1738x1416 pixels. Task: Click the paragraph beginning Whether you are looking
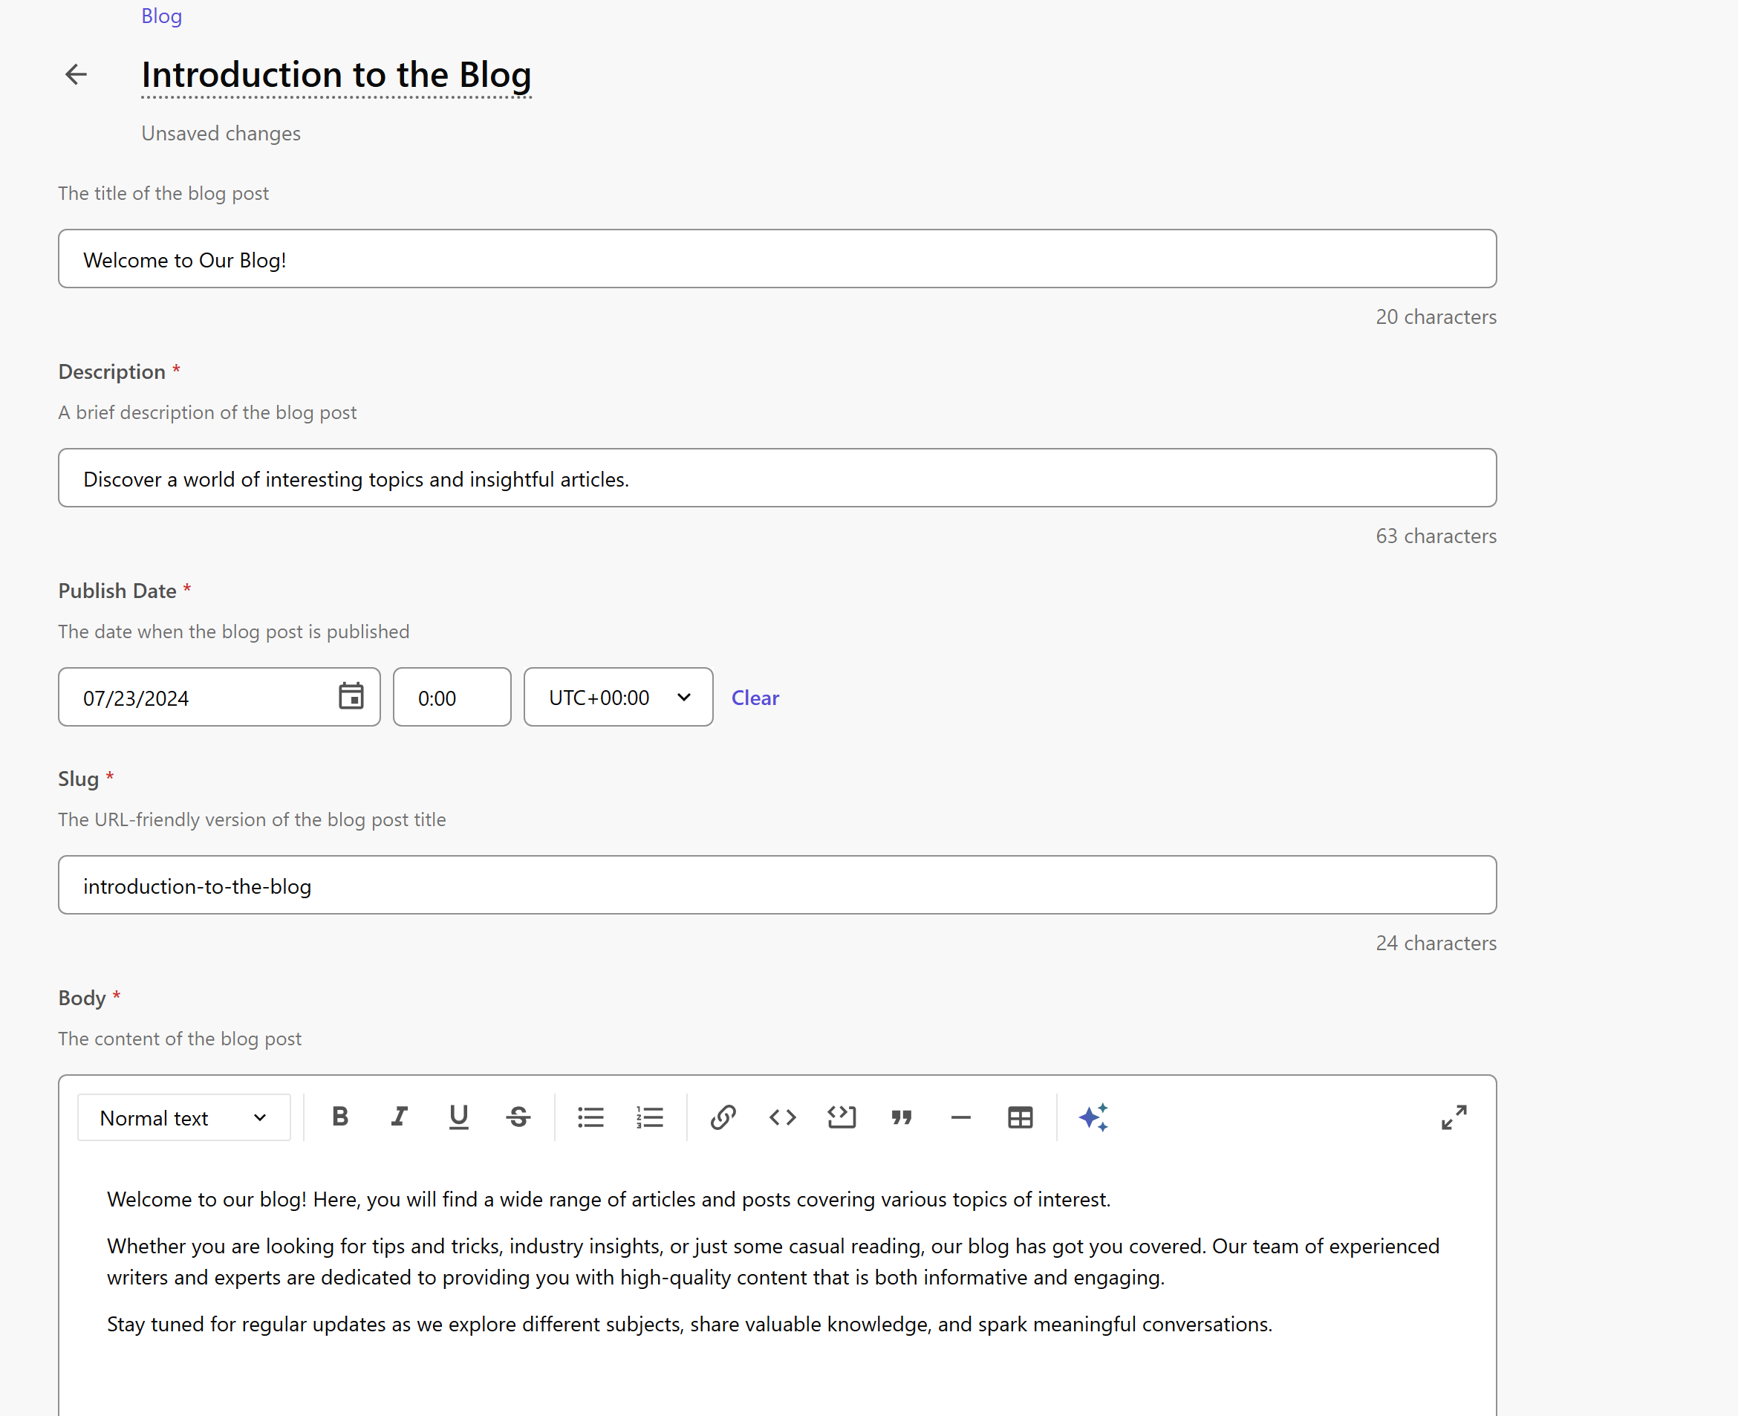pyautogui.click(x=773, y=1261)
